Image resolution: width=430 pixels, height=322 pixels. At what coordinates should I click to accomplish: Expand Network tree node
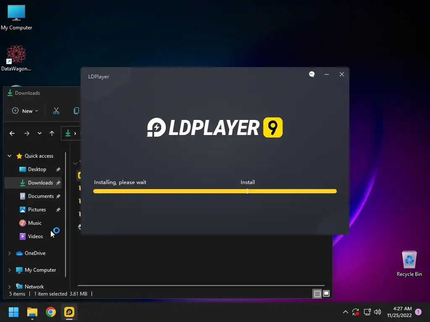(x=10, y=287)
